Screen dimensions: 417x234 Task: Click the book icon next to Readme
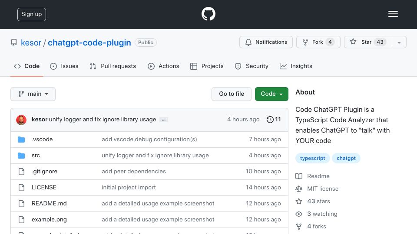pyautogui.click(x=299, y=176)
